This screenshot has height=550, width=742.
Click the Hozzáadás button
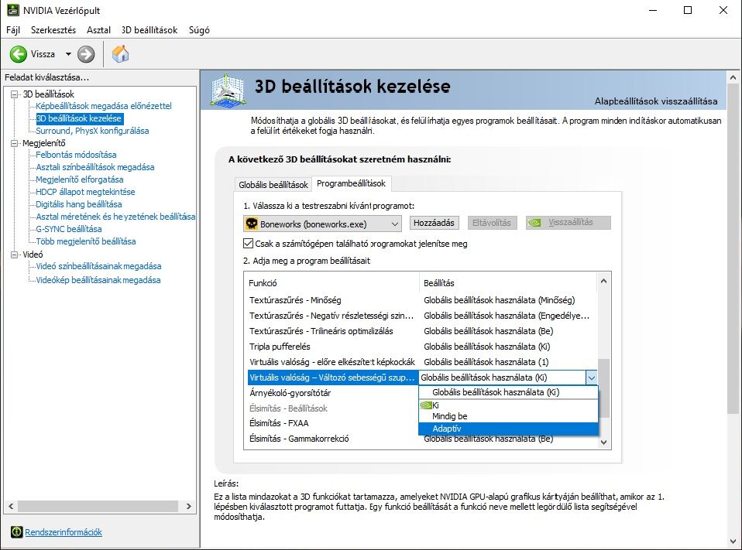pos(434,223)
